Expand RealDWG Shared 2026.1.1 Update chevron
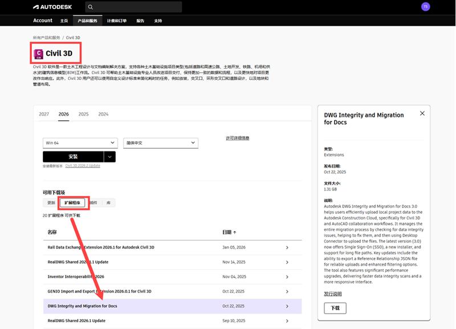This screenshot has width=456, height=329. [287, 262]
